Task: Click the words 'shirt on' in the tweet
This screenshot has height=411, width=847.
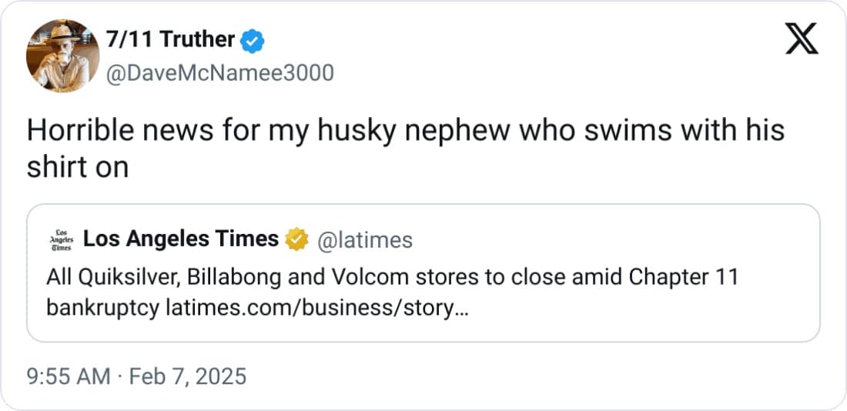Action: click(x=77, y=167)
